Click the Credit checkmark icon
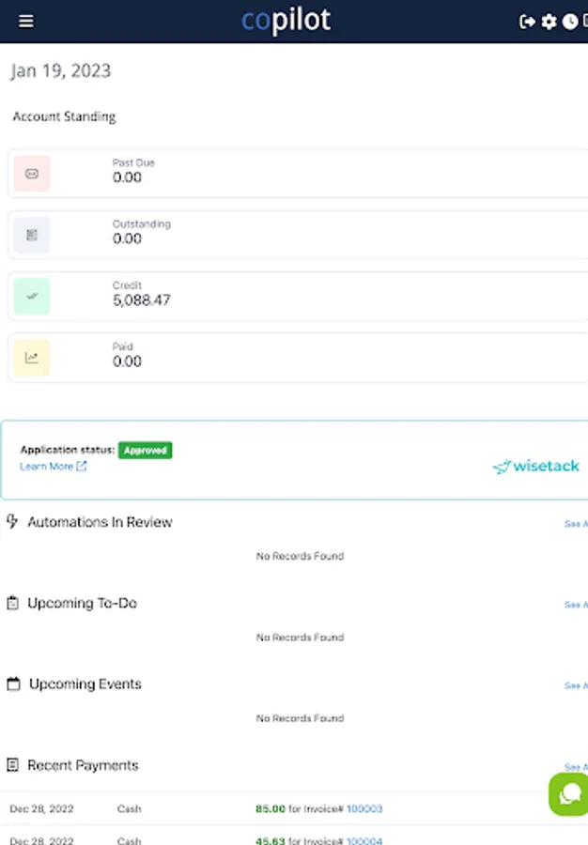Screen dimensions: 588x845 click(31, 296)
